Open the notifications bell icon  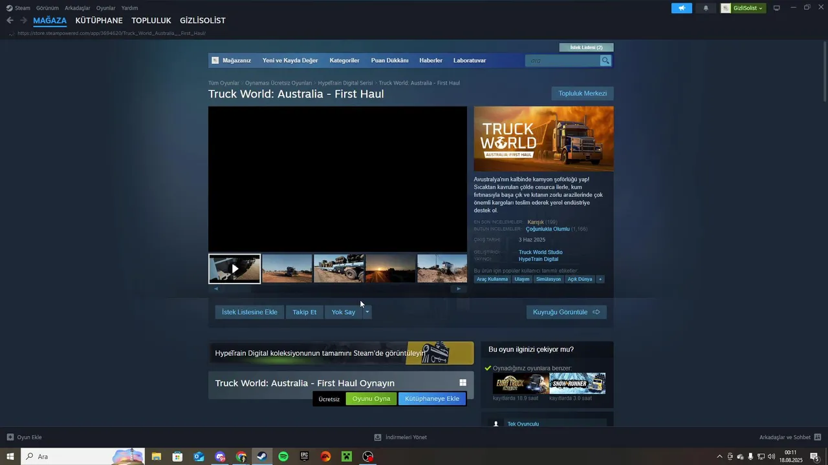[706, 8]
